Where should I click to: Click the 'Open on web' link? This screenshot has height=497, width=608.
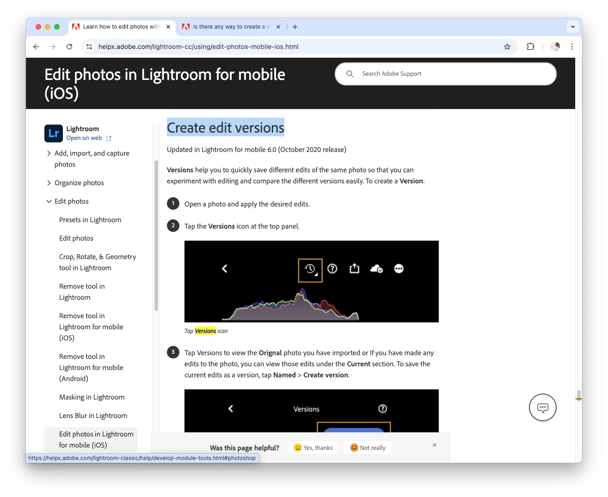[84, 138]
